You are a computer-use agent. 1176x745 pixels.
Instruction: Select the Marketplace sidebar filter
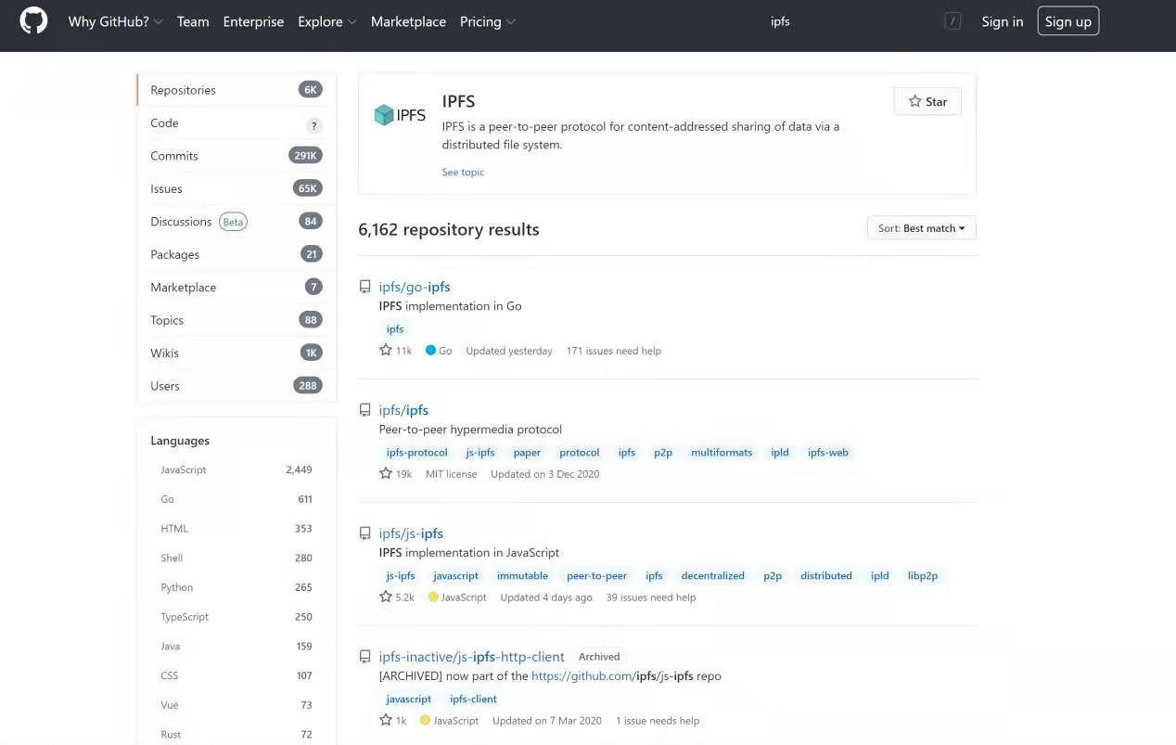tap(236, 288)
